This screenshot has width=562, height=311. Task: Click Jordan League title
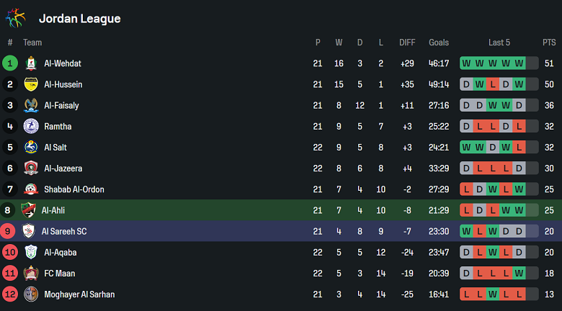tap(79, 19)
